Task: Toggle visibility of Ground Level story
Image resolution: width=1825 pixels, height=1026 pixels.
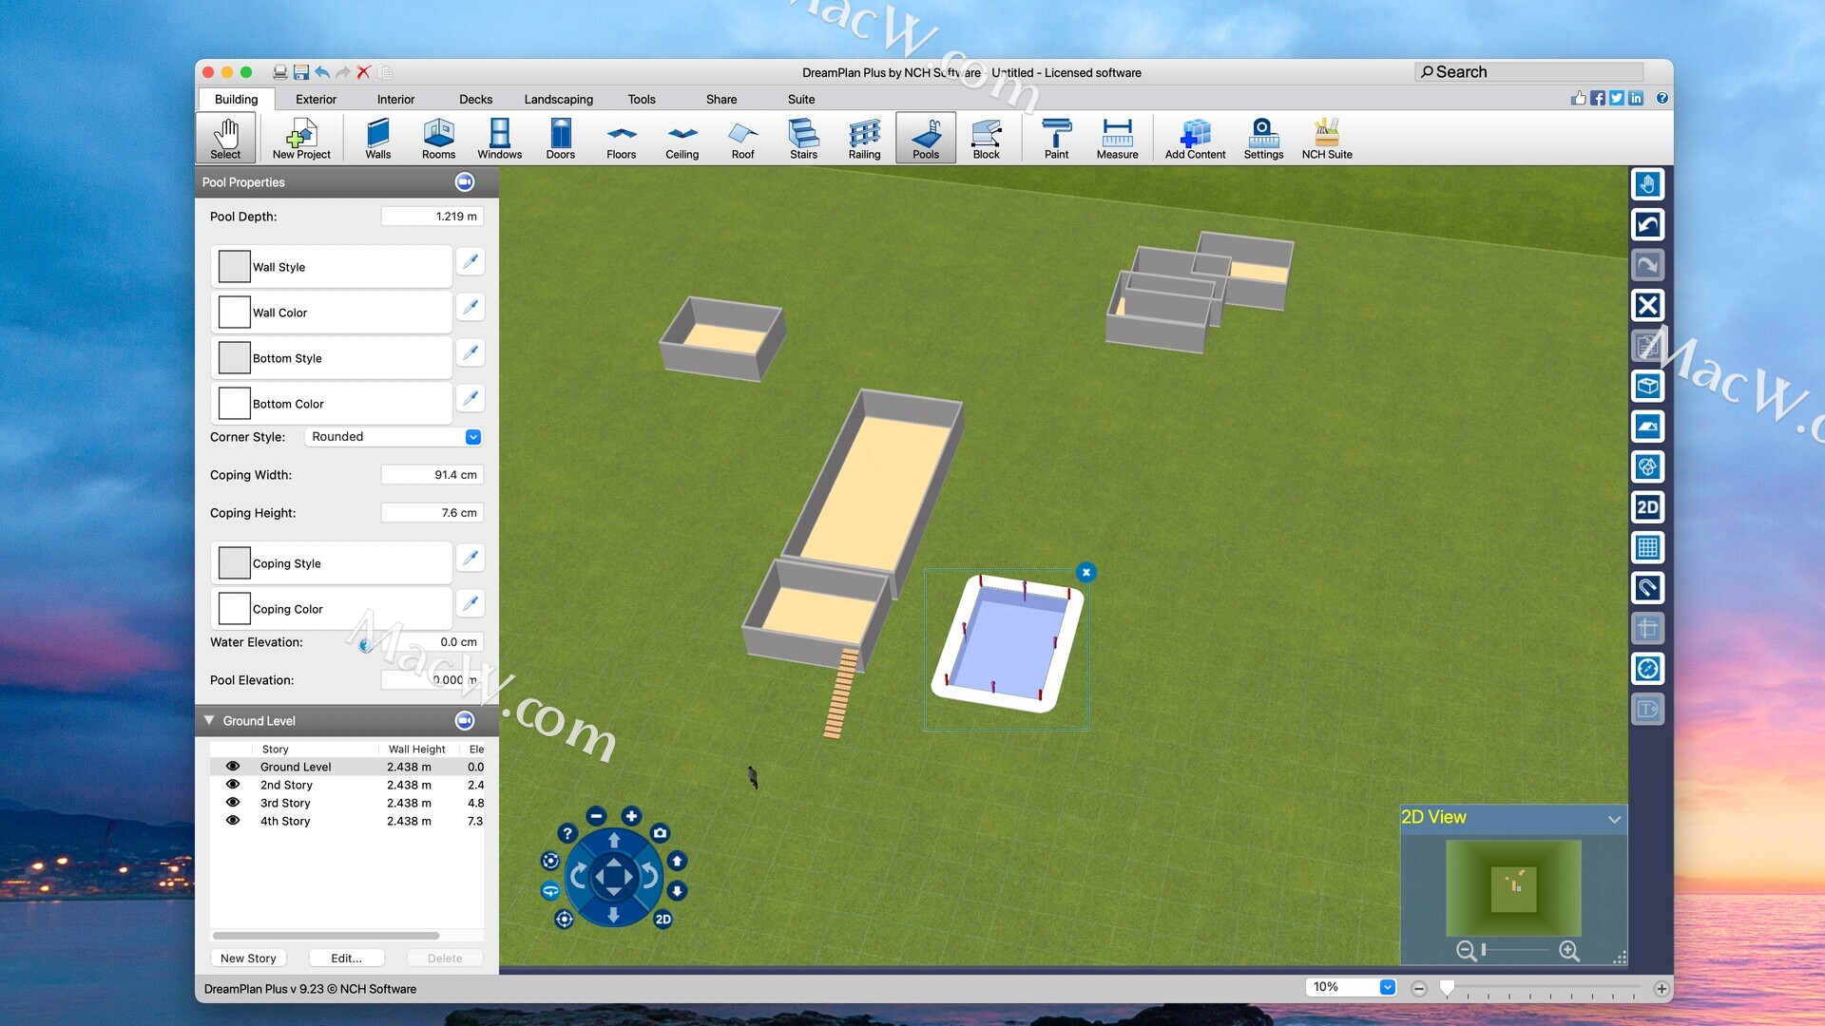Action: [x=232, y=766]
